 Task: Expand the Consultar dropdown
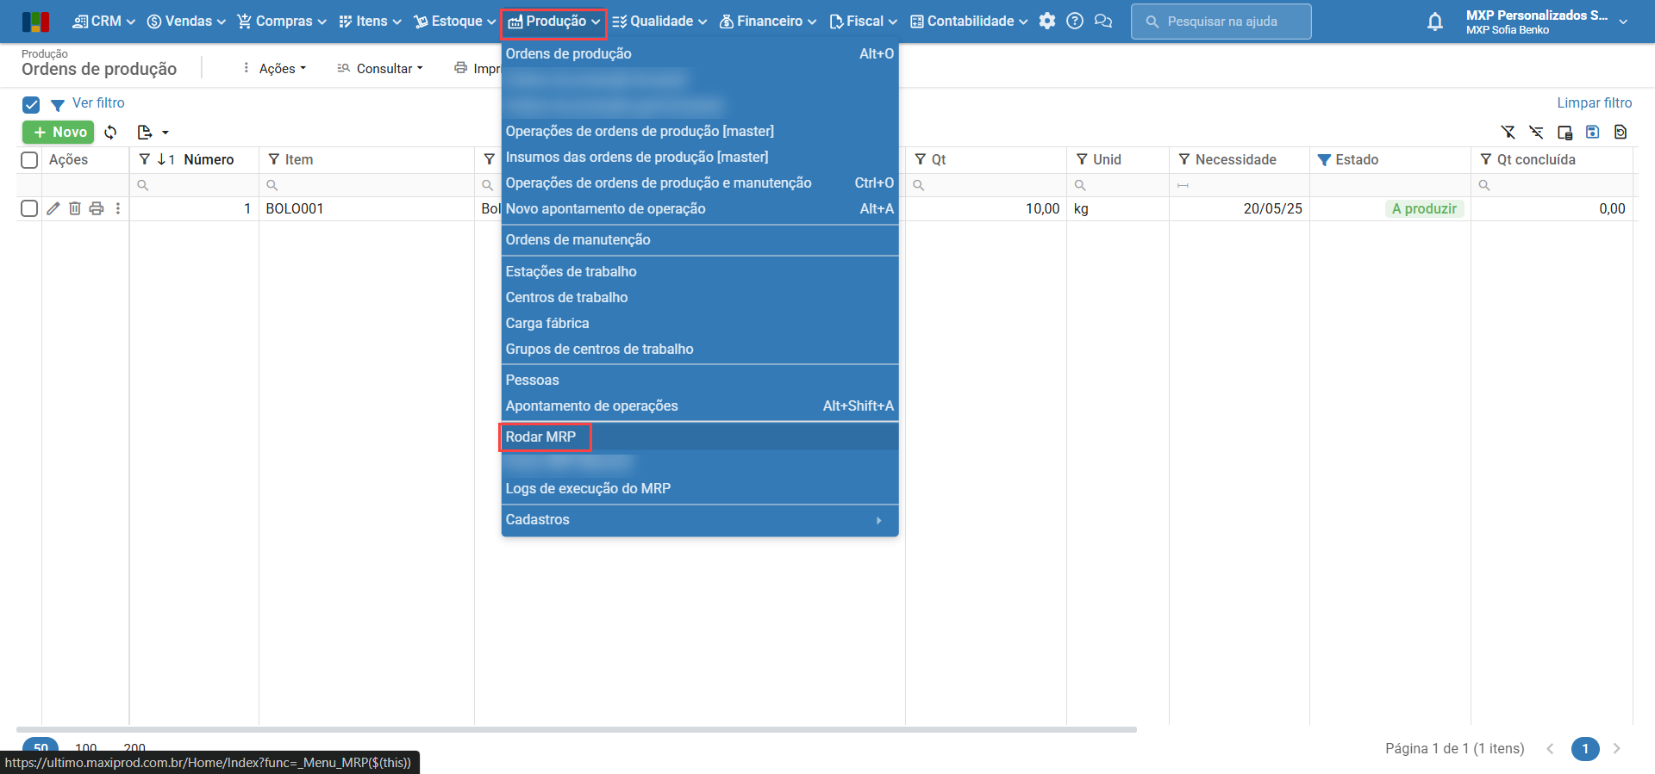pyautogui.click(x=380, y=68)
